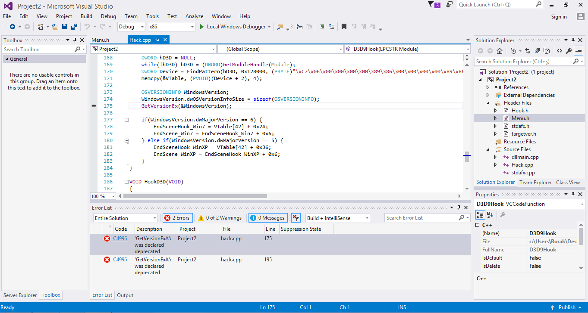
Task: Open the x86 solution platform dropdown
Action: click(171, 27)
